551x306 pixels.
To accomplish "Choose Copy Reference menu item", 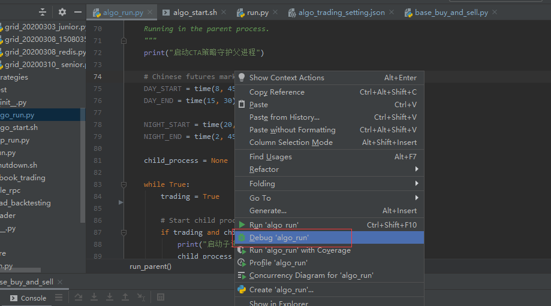I will [329, 92].
